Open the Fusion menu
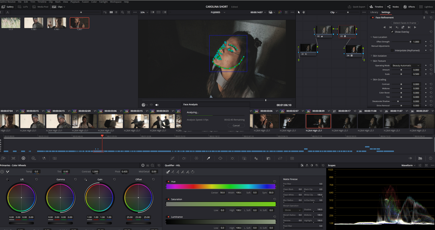 click(85, 2)
